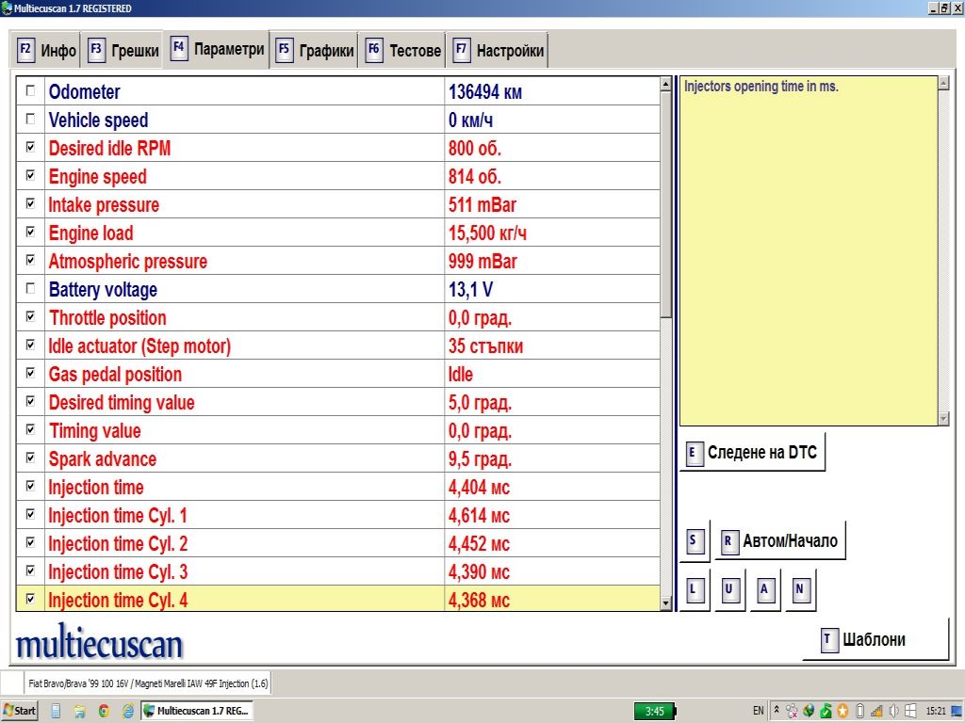The image size is (965, 723).
Task: Uncheck the Engine speed parameter
Action: (x=31, y=176)
